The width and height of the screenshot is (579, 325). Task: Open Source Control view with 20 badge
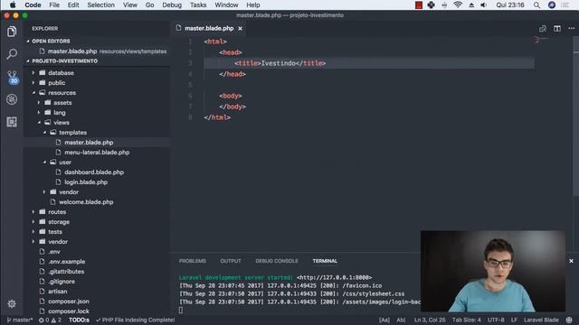coord(12,77)
